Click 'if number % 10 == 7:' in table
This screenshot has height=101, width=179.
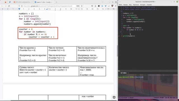pyautogui.click(x=86, y=60)
